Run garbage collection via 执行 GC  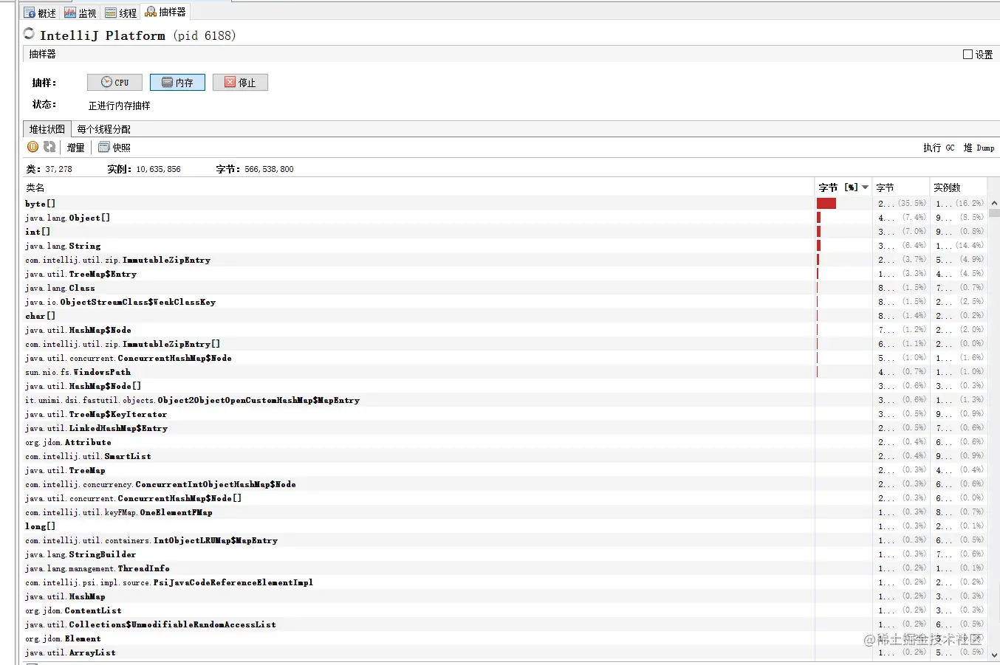tap(939, 148)
